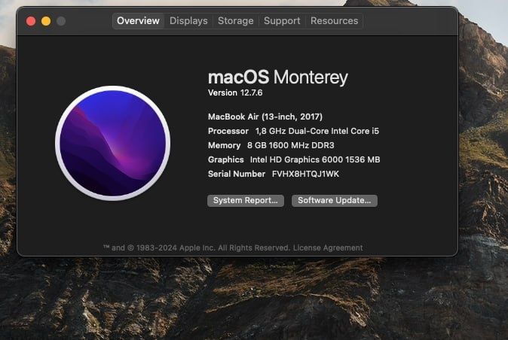
Task: Open the Displays tab
Action: tap(188, 21)
